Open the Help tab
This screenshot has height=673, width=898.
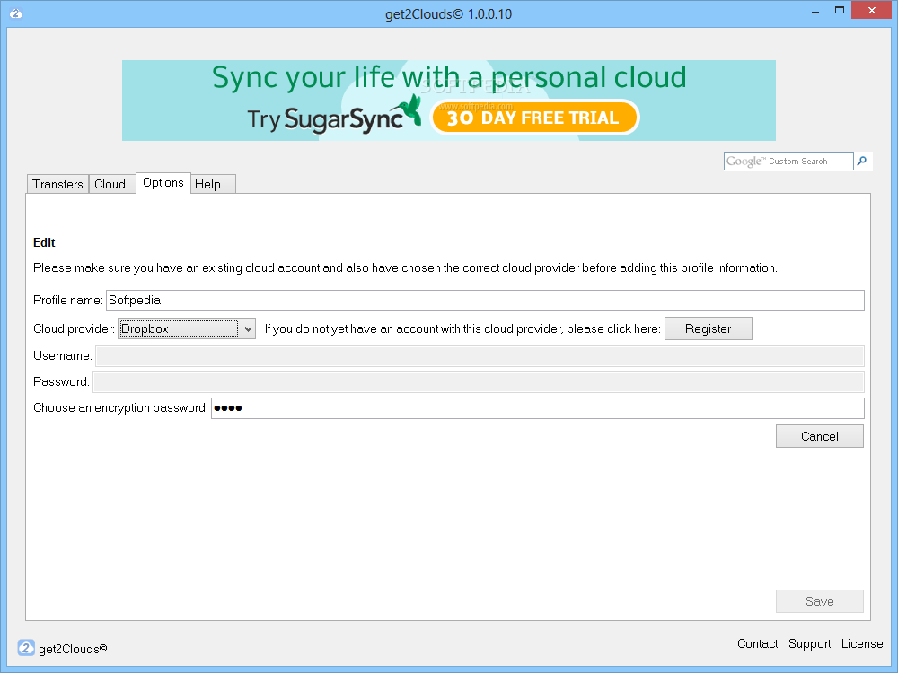(213, 184)
